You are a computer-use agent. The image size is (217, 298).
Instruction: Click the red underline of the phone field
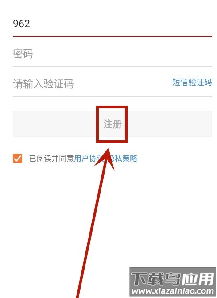(x=112, y=36)
